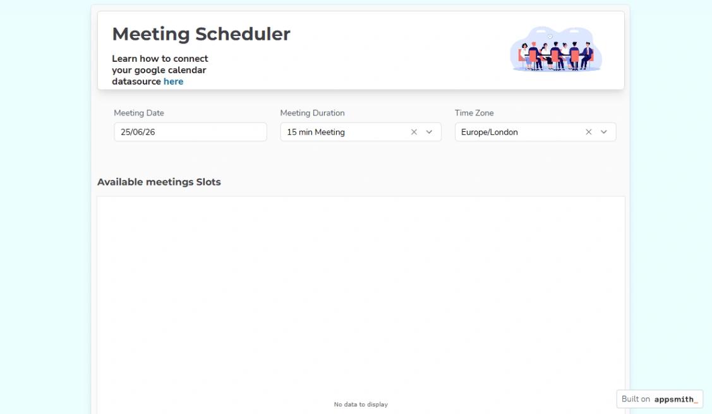Click the Time Zone label
The image size is (712, 414).
pyautogui.click(x=474, y=113)
